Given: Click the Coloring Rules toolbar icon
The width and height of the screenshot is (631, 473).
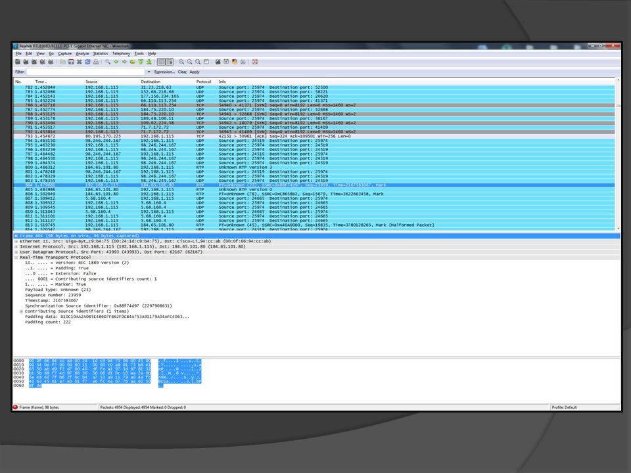Looking at the screenshot, I should coord(235,62).
